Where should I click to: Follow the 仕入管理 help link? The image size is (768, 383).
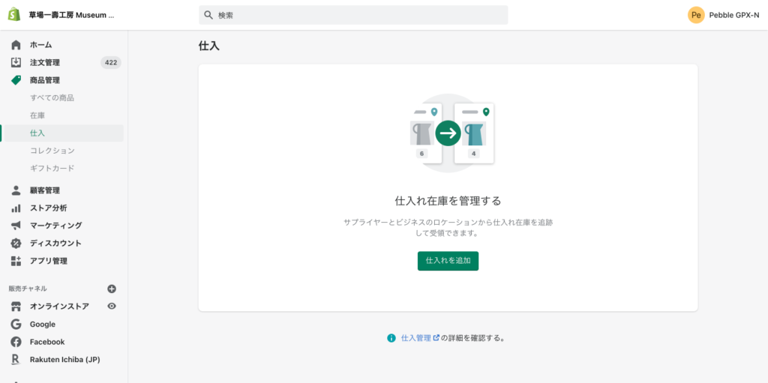coord(416,338)
